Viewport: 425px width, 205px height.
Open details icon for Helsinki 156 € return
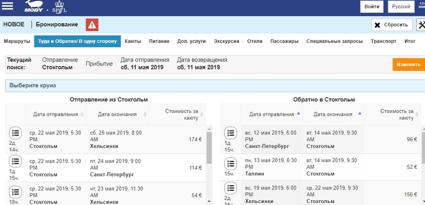[x=231, y=188]
